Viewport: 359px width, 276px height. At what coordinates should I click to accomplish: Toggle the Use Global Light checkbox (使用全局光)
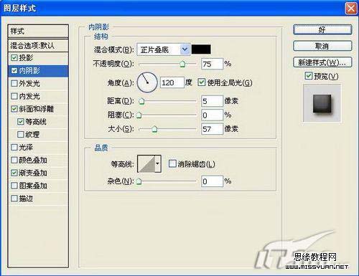coord(202,82)
